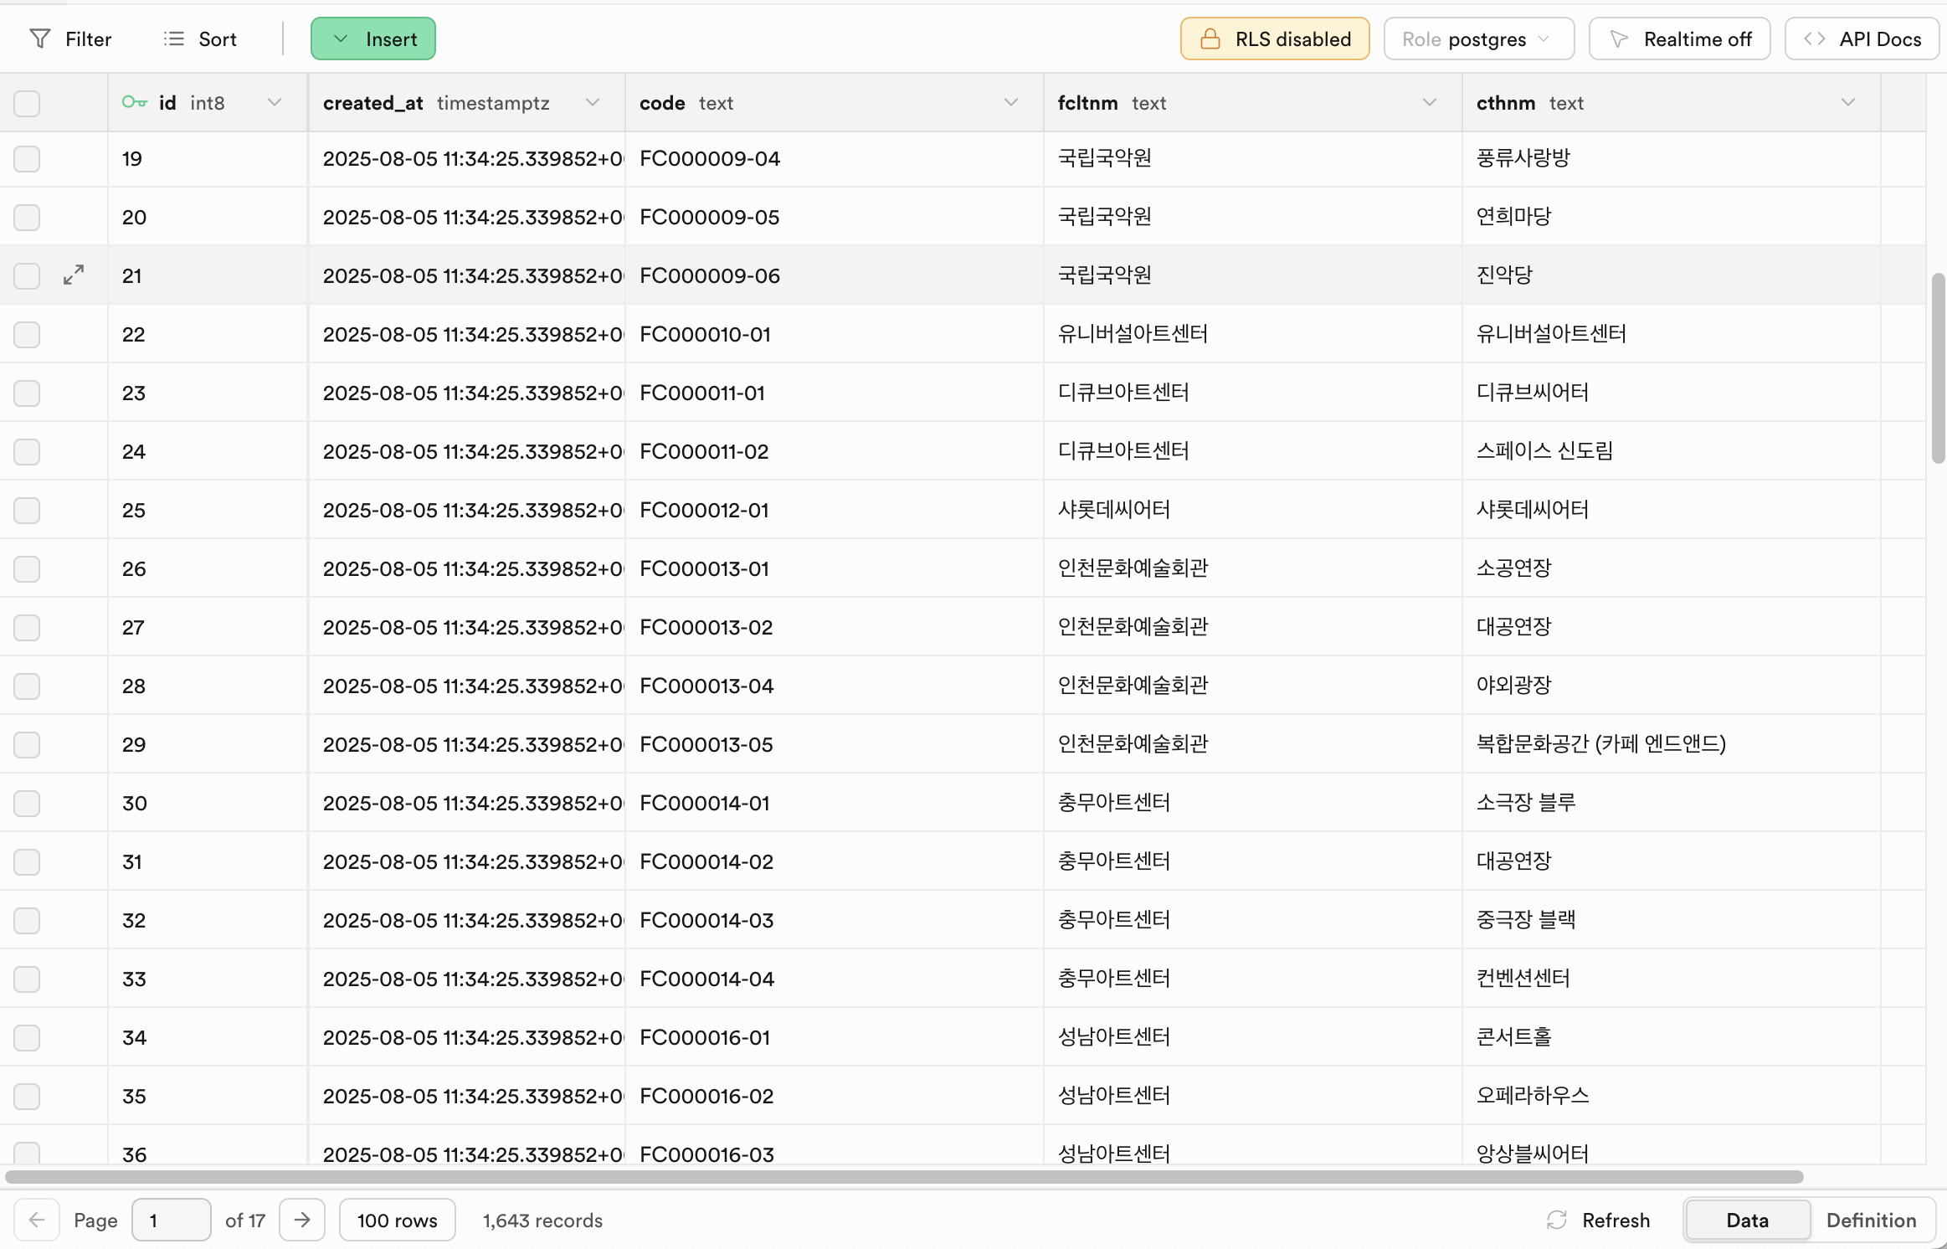Click the horizontal scrollbar at the bottom

[x=904, y=1177]
